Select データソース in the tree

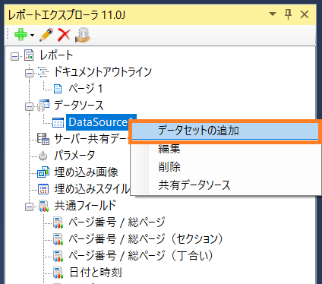pos(79,106)
